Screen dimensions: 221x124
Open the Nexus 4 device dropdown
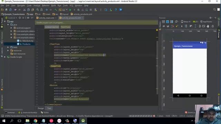[186, 21]
